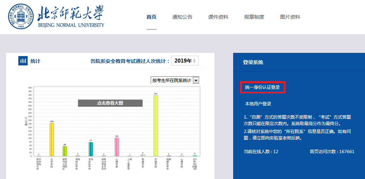Navigate to 规章制度
Viewport: 365px width, 179px height.
pos(254,17)
